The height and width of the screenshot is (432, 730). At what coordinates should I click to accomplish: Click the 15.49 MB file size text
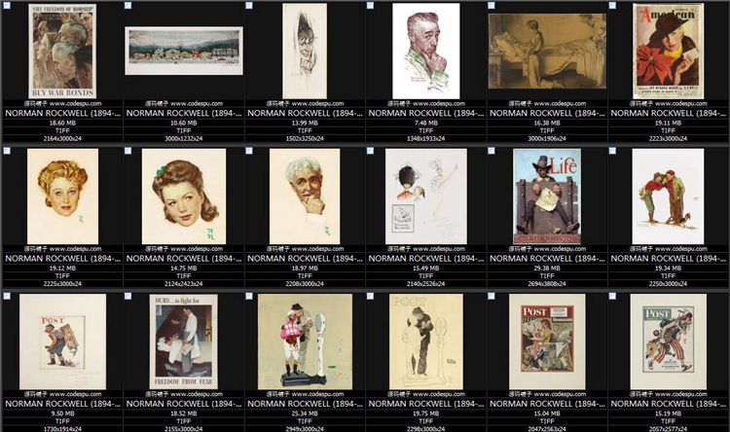click(x=426, y=269)
